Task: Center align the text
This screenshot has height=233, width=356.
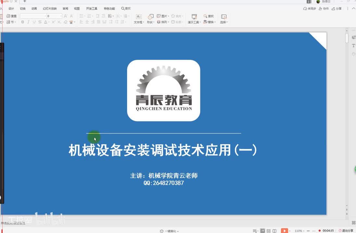Action: coord(87,22)
